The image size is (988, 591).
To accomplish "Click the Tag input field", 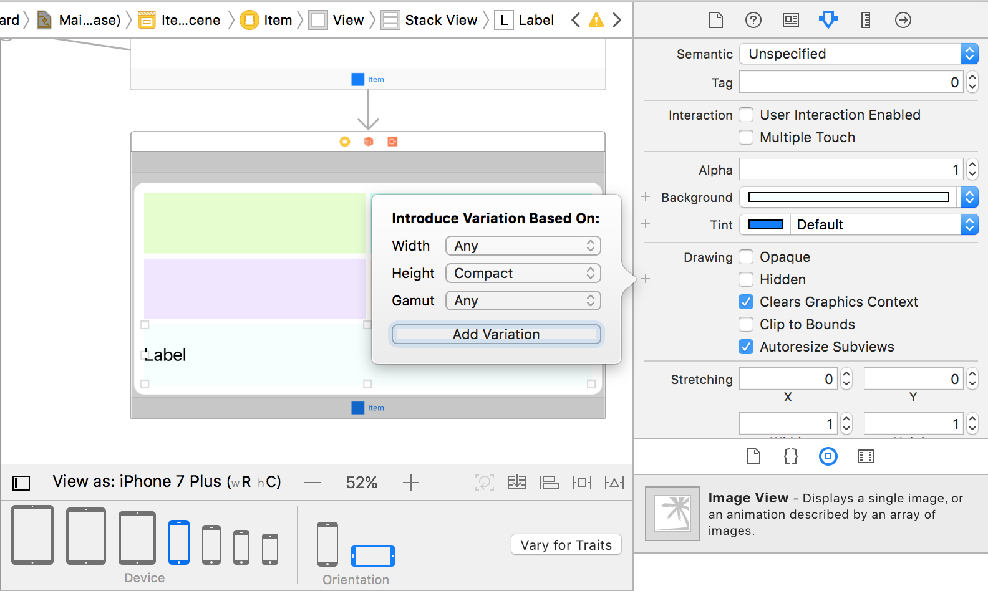I will [x=851, y=82].
